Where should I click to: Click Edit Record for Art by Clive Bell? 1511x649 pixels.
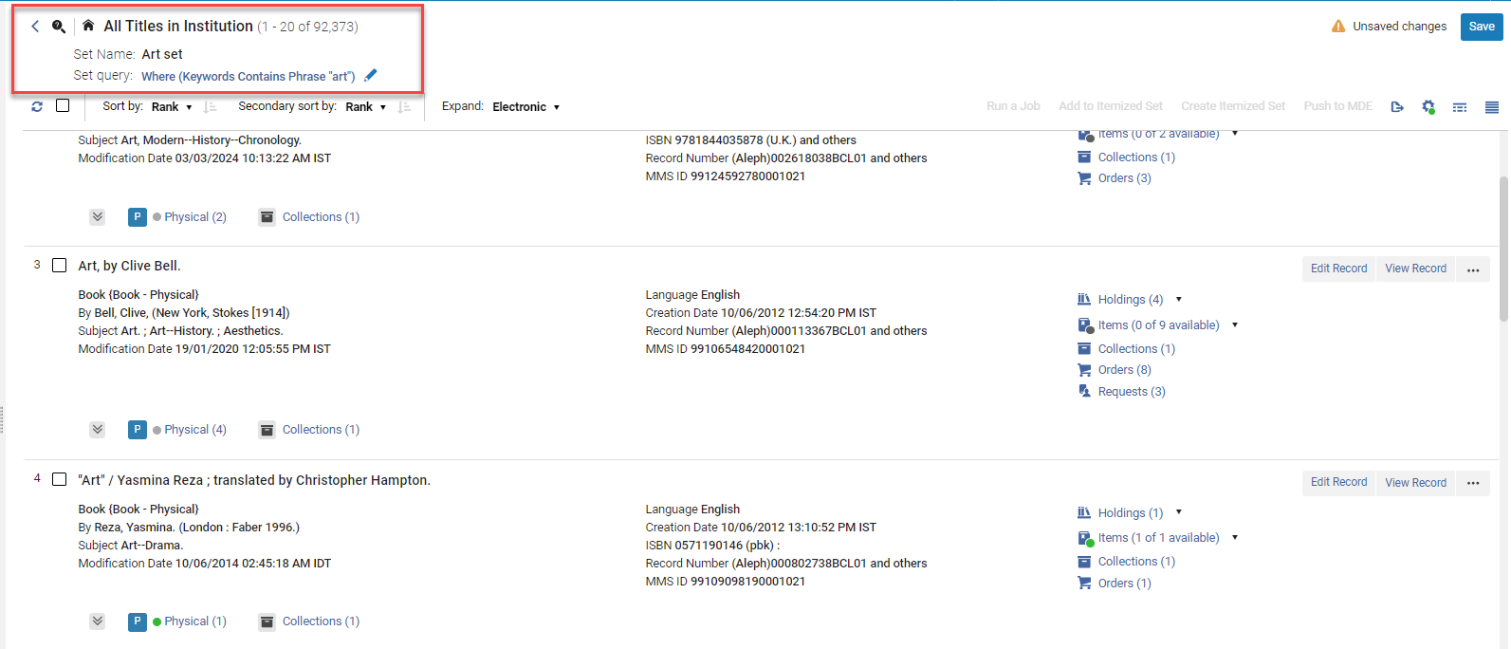pos(1338,269)
